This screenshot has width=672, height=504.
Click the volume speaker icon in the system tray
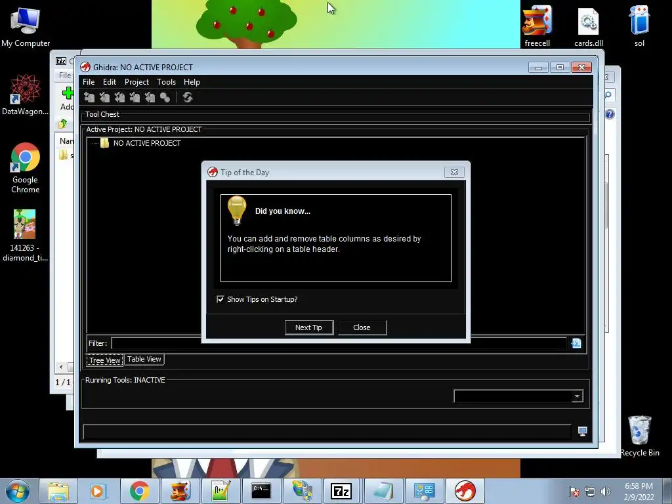tap(605, 492)
